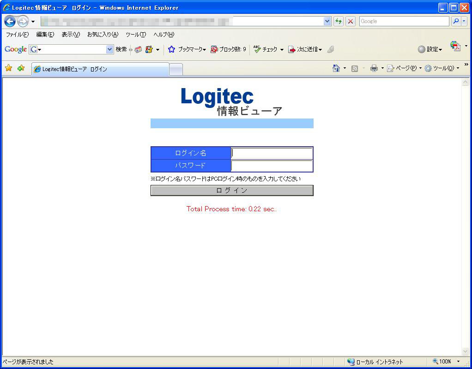
Task: Show more command bar buttons chevron
Action: 466,65
